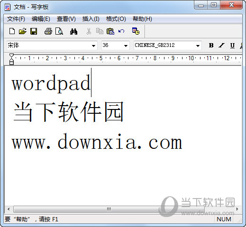Undo the last action with the undo arrow

pyautogui.click(x=121, y=31)
